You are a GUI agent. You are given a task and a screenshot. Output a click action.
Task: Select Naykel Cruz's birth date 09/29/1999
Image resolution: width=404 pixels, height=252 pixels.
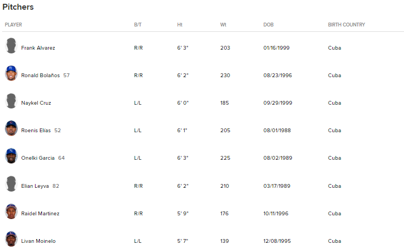278,103
